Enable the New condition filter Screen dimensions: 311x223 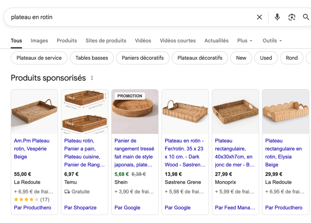pyautogui.click(x=241, y=58)
